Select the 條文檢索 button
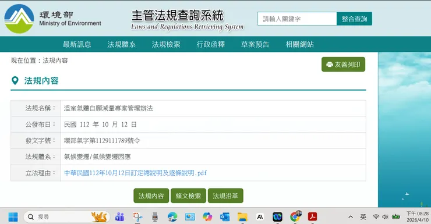 pyautogui.click(x=188, y=195)
